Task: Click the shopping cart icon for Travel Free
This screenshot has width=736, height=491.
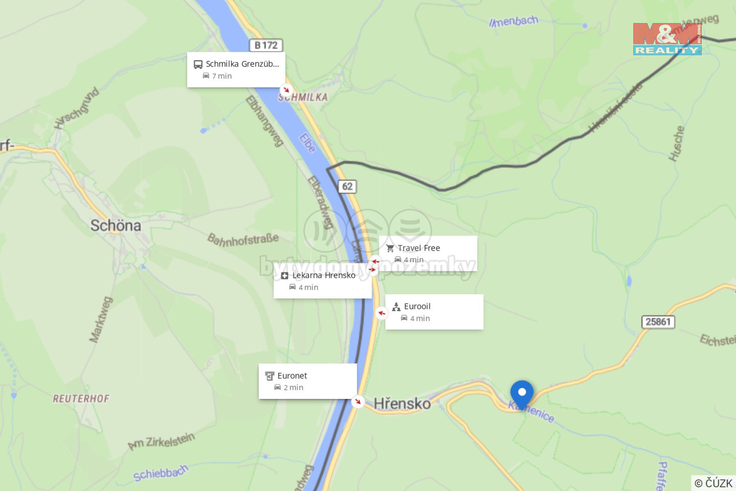Action: 390,248
